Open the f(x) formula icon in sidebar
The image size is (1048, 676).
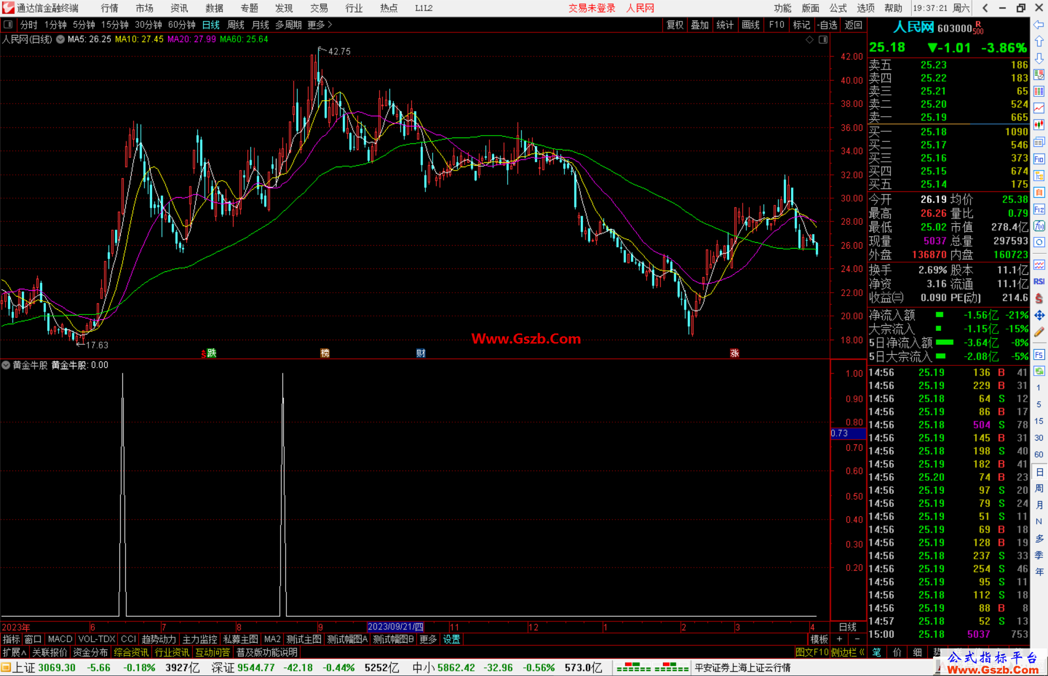1039,226
